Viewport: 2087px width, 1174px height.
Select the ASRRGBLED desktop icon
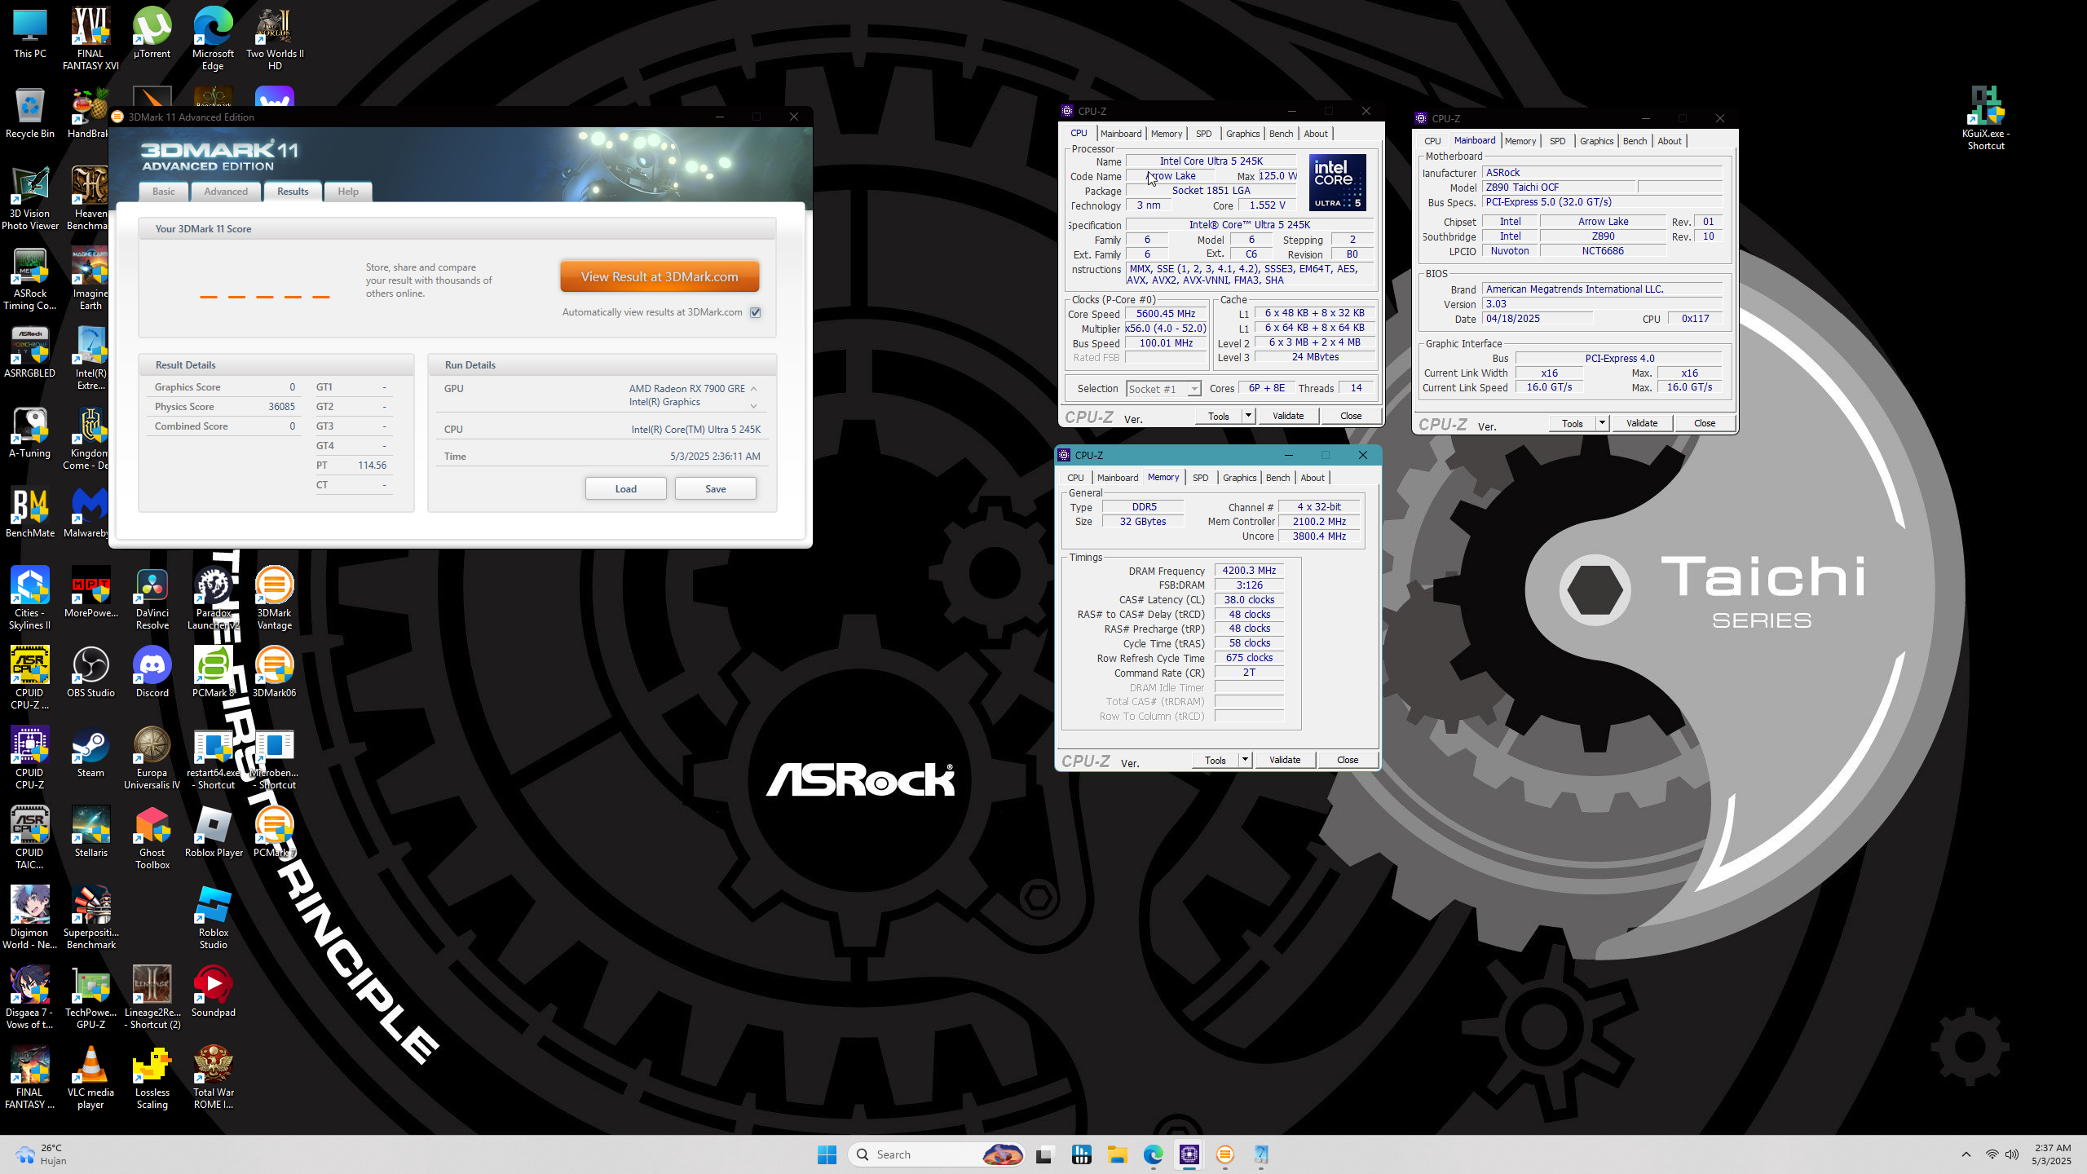tap(30, 353)
